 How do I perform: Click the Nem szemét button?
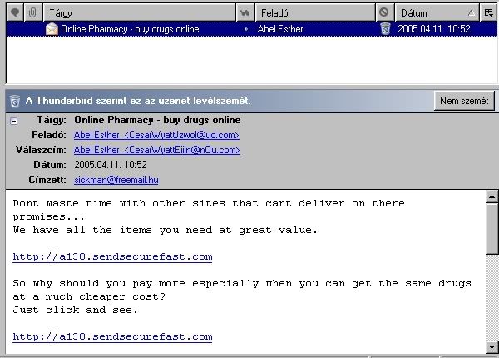pos(464,101)
